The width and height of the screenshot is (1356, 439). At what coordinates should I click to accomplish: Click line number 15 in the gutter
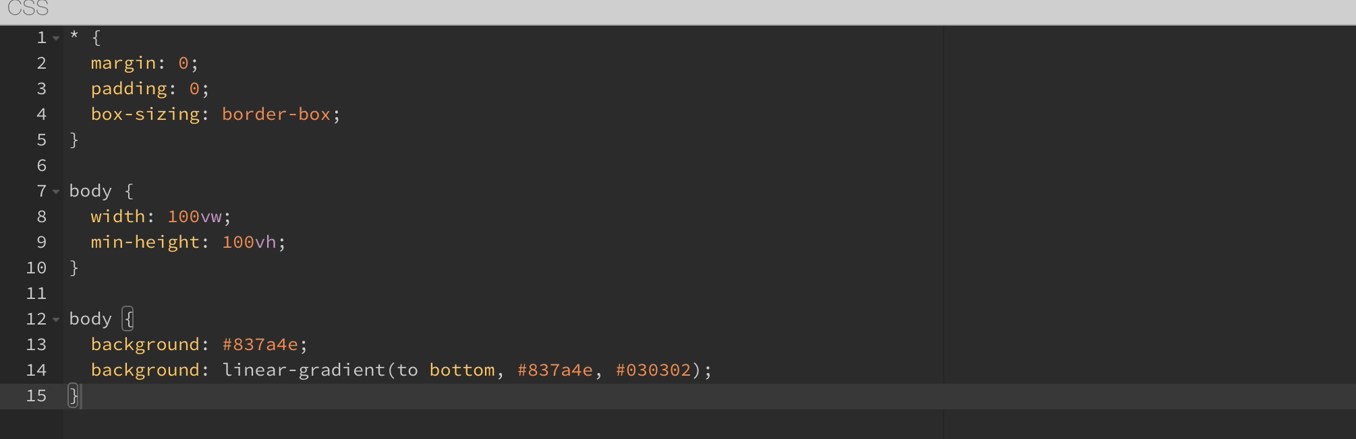coord(36,396)
